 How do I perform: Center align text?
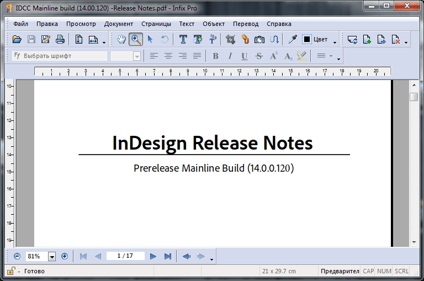168,56
